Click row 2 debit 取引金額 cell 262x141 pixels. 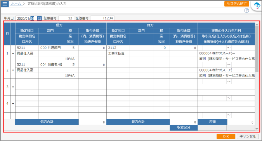[92, 64]
